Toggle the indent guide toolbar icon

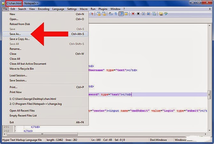[x=121, y=14]
